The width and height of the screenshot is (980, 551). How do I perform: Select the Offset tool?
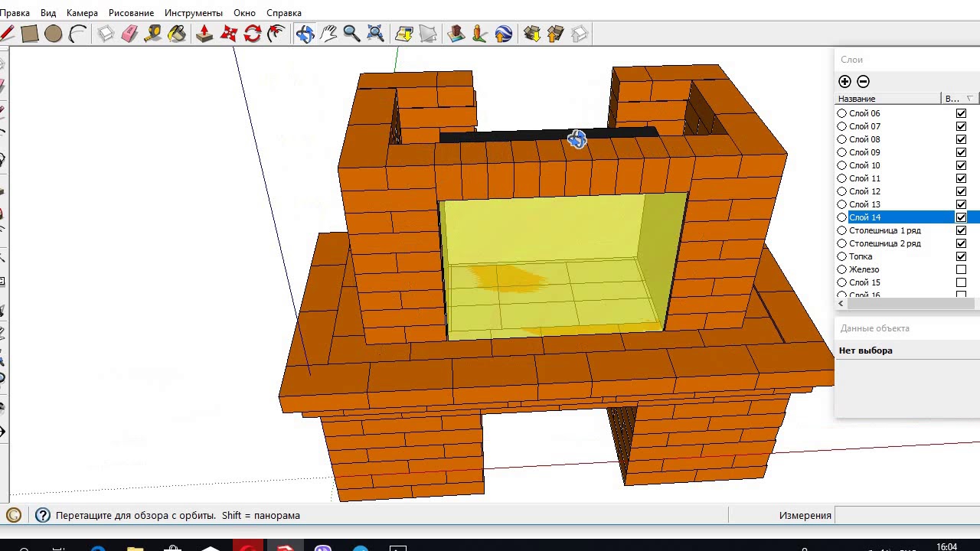[276, 34]
